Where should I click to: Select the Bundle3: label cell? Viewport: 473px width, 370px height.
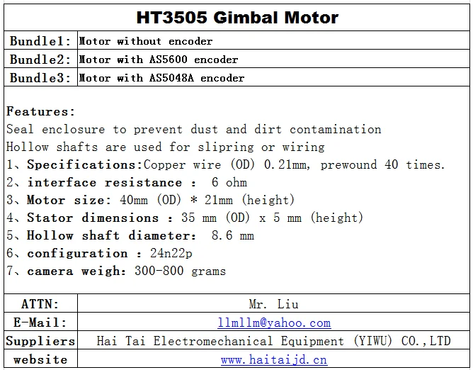tap(41, 77)
